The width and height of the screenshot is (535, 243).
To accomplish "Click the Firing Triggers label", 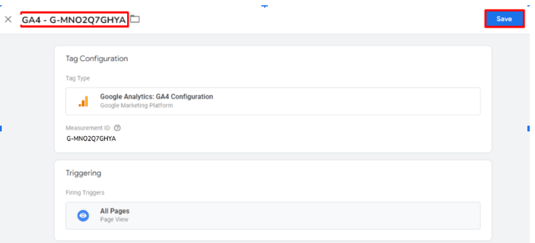I will click(85, 193).
